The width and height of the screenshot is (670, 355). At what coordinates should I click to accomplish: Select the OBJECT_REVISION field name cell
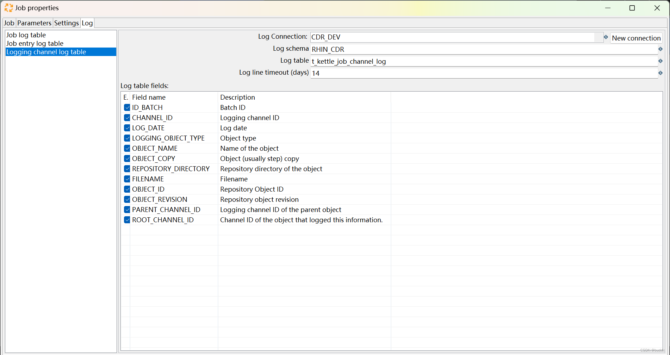point(174,199)
